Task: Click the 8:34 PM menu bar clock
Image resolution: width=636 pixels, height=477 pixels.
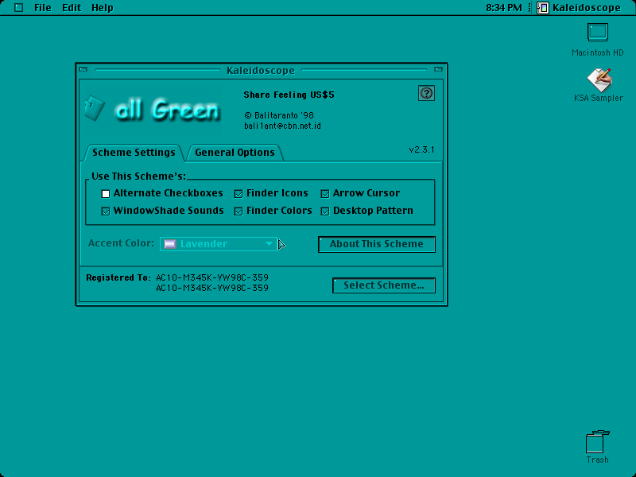Action: click(x=504, y=8)
